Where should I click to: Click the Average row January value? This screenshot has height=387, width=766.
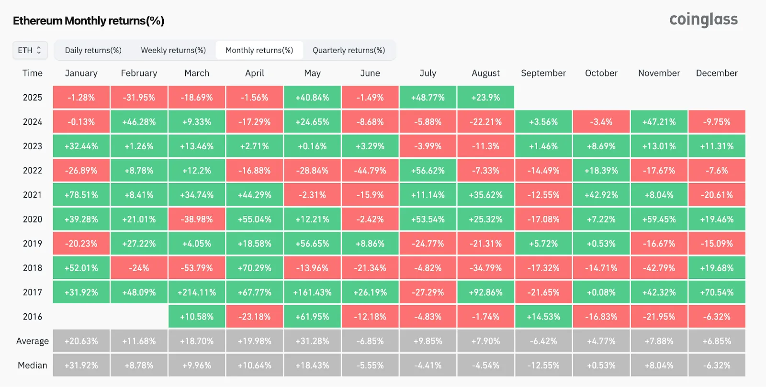[x=81, y=341]
